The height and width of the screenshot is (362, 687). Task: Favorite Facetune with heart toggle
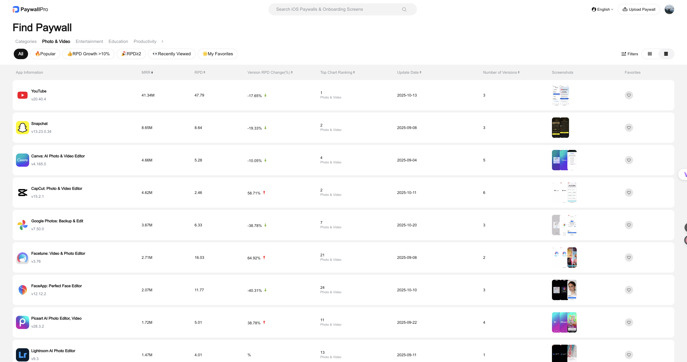pyautogui.click(x=629, y=257)
